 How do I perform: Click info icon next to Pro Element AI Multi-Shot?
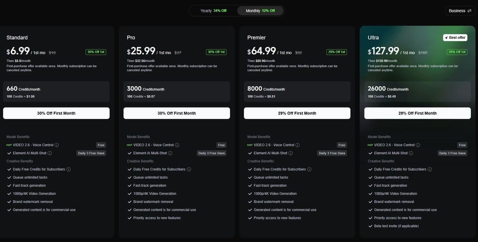tap(170, 153)
